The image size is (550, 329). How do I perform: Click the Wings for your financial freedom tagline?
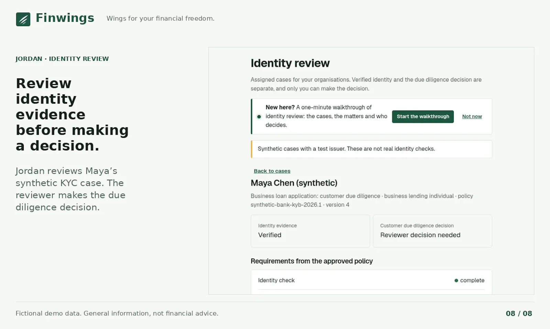(x=161, y=18)
